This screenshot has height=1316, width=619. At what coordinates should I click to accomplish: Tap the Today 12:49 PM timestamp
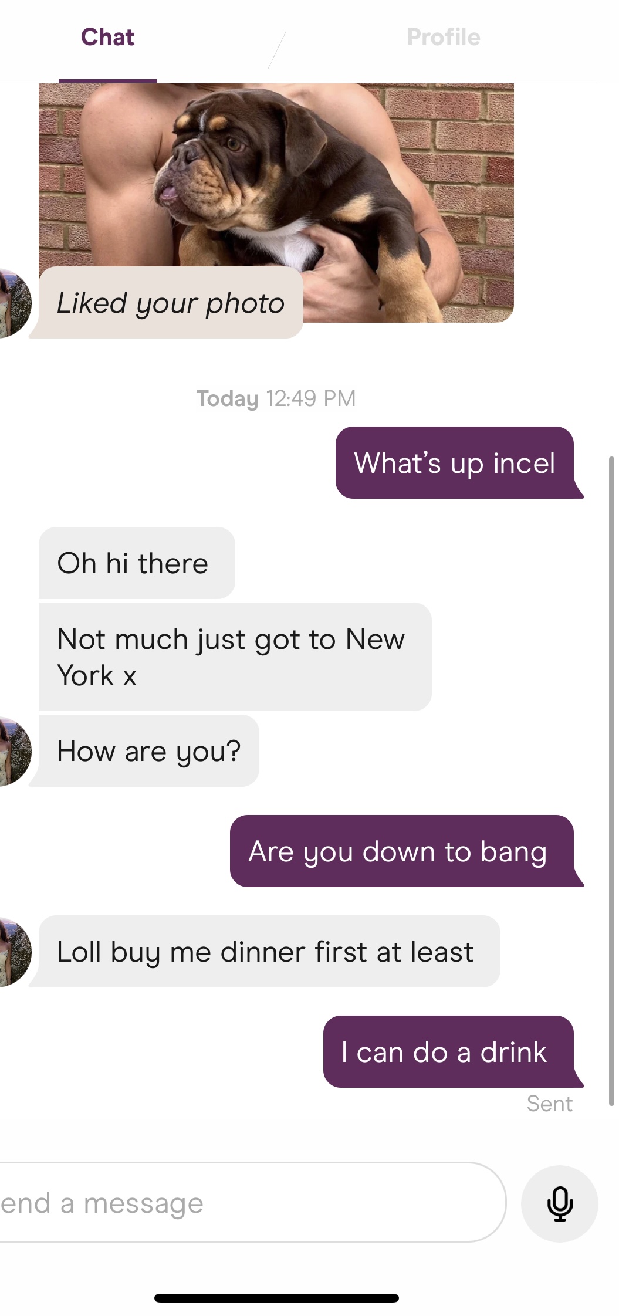point(276,398)
